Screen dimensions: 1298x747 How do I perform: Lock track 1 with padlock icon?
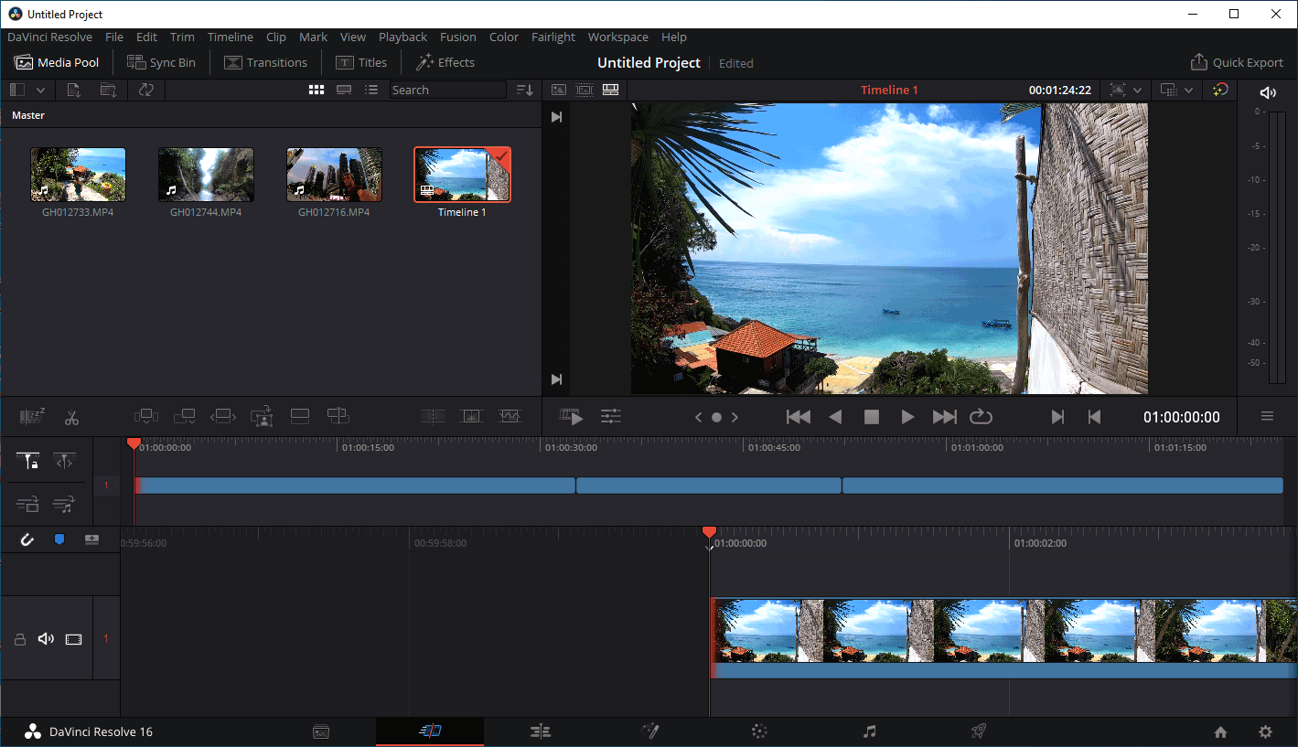20,639
